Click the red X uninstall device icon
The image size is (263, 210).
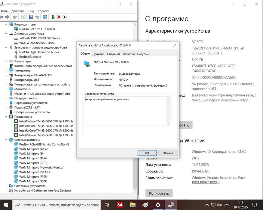59,17
